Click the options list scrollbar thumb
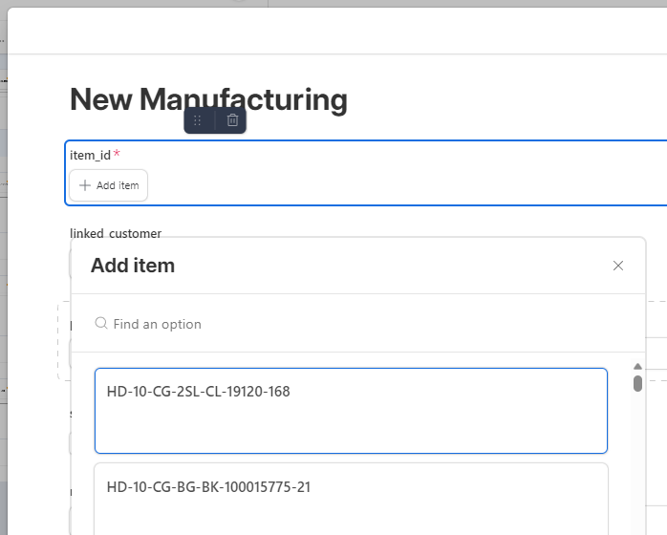The height and width of the screenshot is (535, 667). click(637, 383)
